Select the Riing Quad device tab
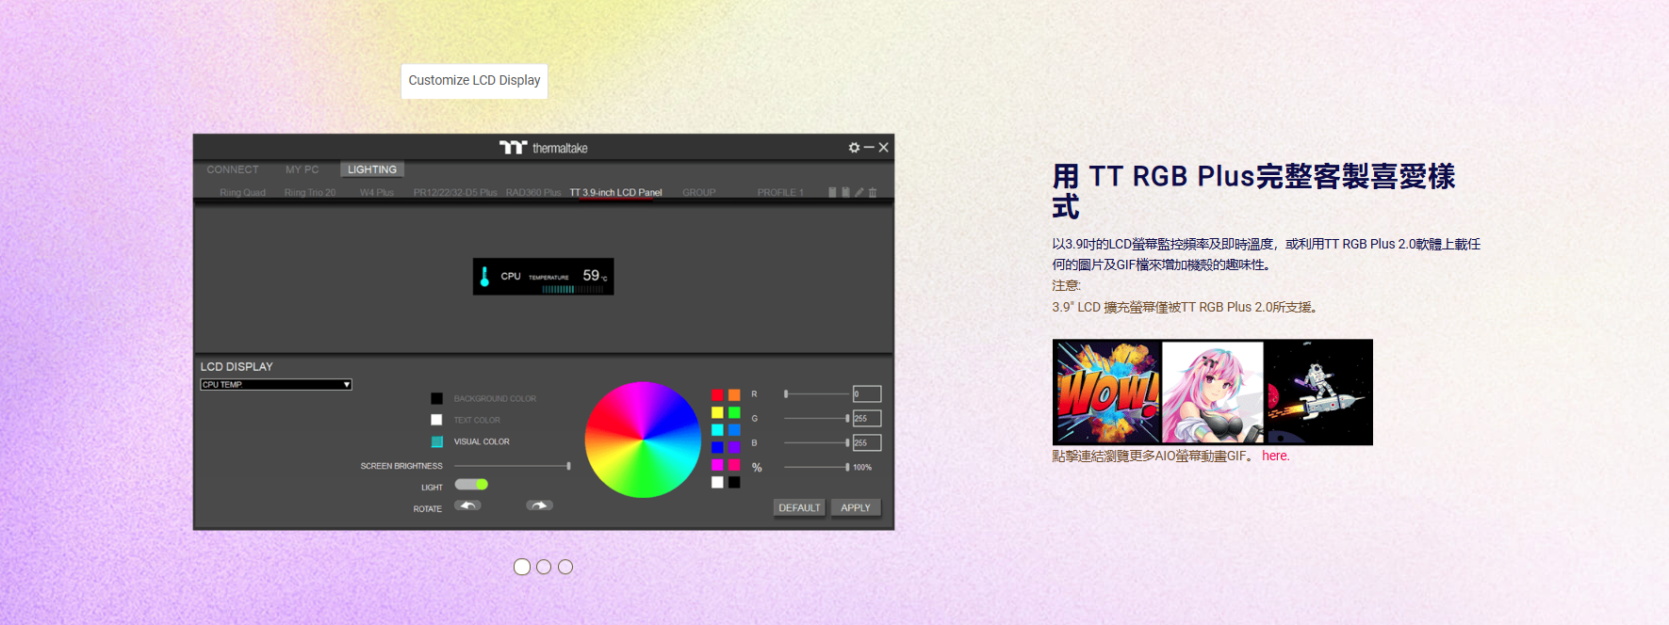The image size is (1669, 625). click(242, 193)
